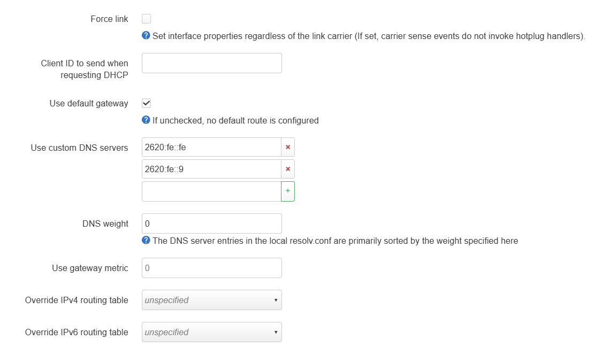
Task: Remove the 2620:fe::fe DNS server entry
Action: coord(288,147)
